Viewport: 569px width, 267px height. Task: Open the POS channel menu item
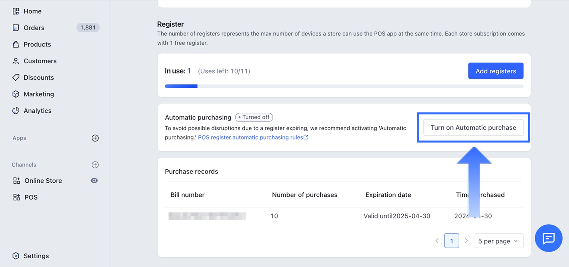click(x=31, y=197)
